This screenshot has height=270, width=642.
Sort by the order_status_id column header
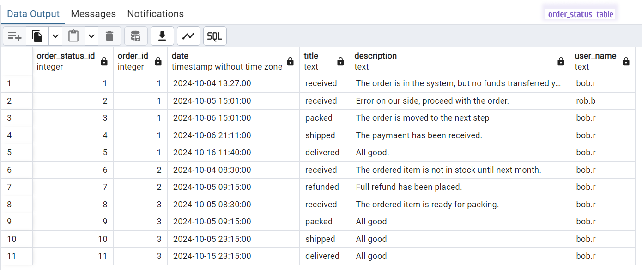click(x=66, y=55)
